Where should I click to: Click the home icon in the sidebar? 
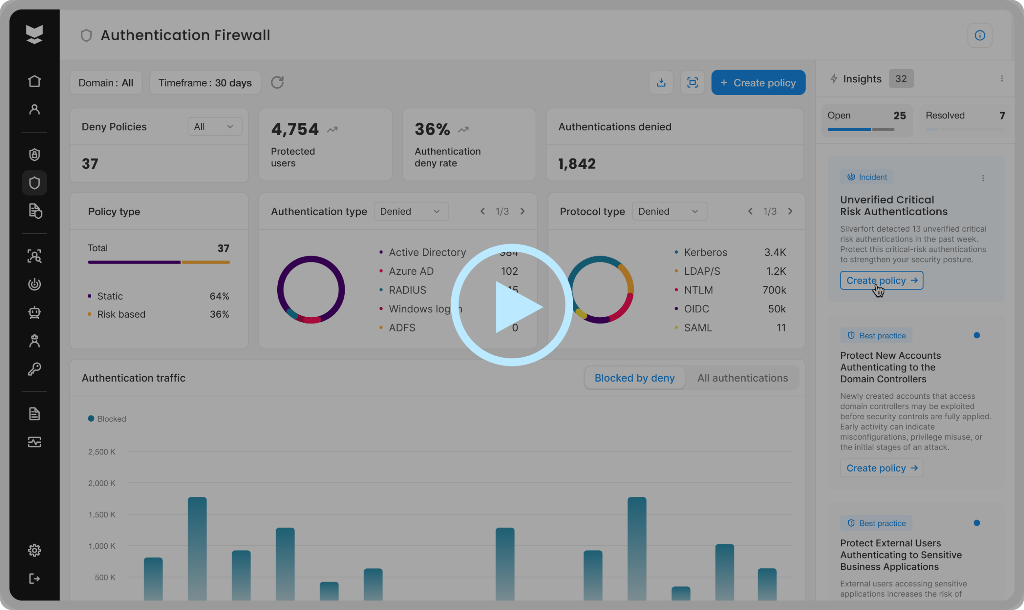point(34,81)
